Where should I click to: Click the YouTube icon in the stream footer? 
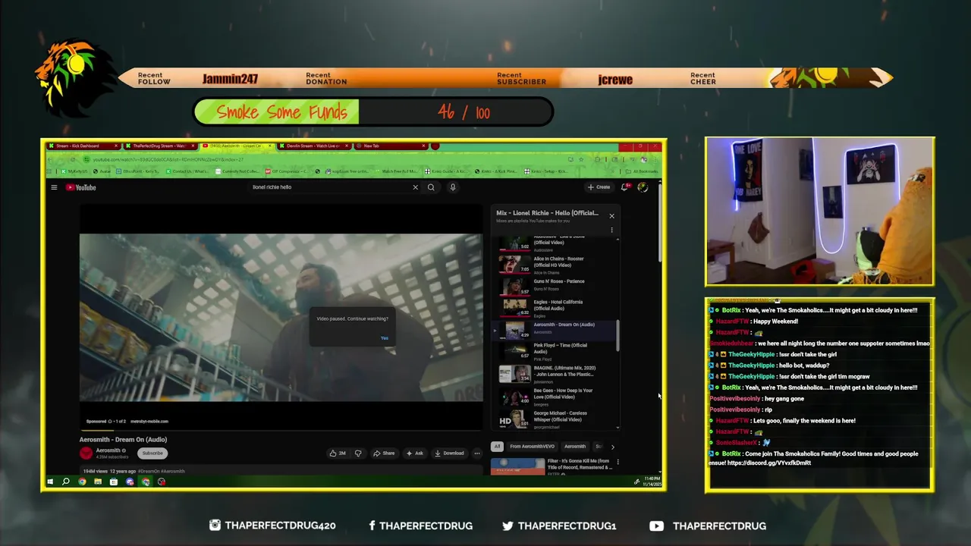(x=657, y=526)
